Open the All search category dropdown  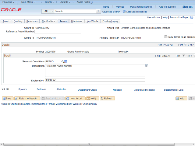[x=48, y=11]
